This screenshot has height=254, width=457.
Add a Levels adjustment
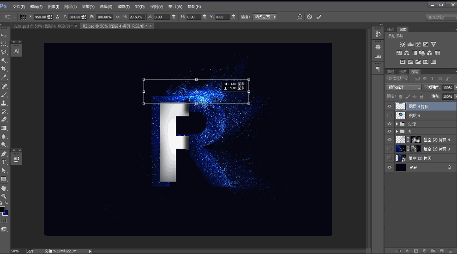tap(410, 44)
